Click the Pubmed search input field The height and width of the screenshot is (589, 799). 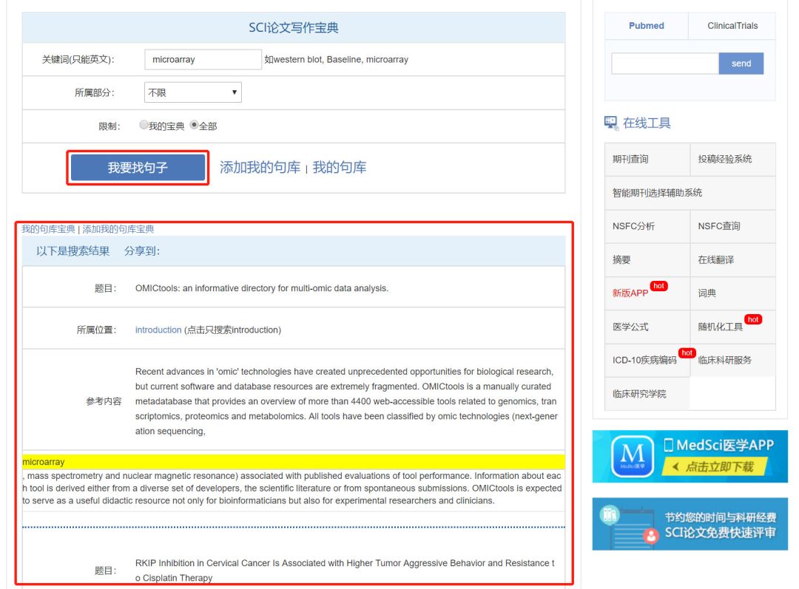coord(665,64)
